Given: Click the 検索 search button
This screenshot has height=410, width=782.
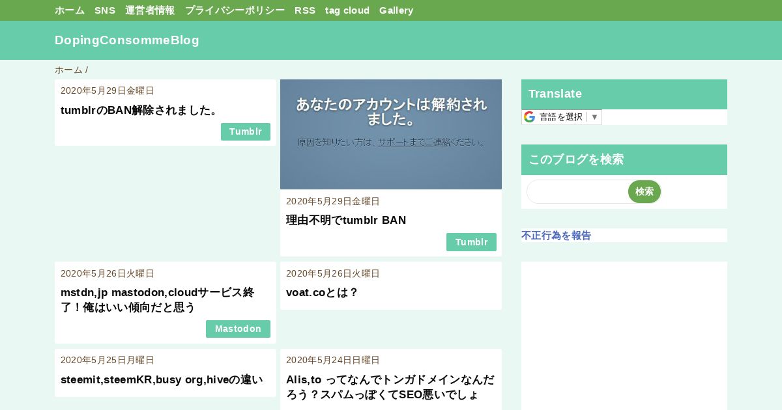Looking at the screenshot, I should pos(644,191).
